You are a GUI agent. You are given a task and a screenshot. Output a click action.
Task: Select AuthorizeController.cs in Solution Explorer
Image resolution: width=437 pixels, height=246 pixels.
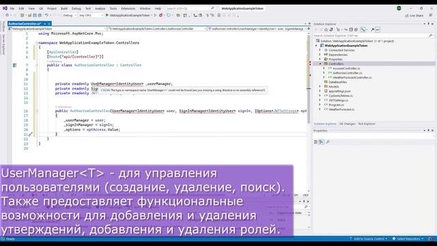click(x=348, y=73)
